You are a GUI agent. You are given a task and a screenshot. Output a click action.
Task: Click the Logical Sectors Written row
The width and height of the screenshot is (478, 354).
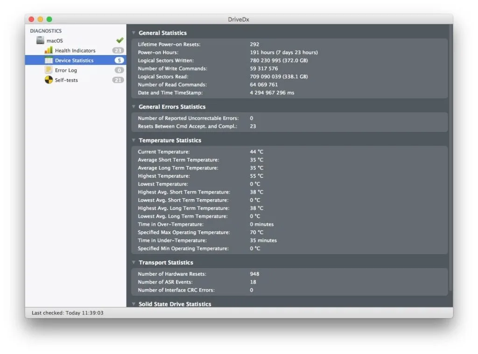point(289,60)
